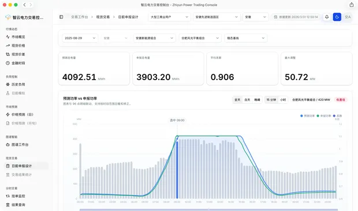This screenshot has height=211, width=358.
Task: Open the 安徽新能源组合 dropdown
Action: point(155,38)
